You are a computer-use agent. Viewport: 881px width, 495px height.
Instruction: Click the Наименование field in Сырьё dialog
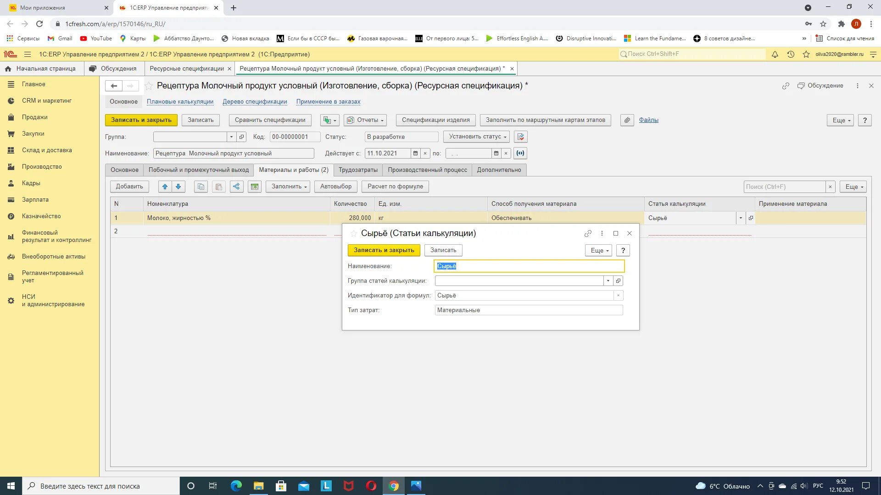click(529, 266)
